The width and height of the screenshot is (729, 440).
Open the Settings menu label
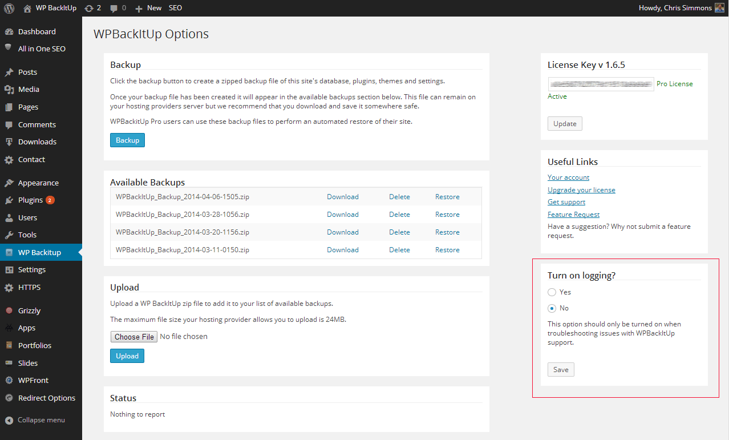coord(32,269)
